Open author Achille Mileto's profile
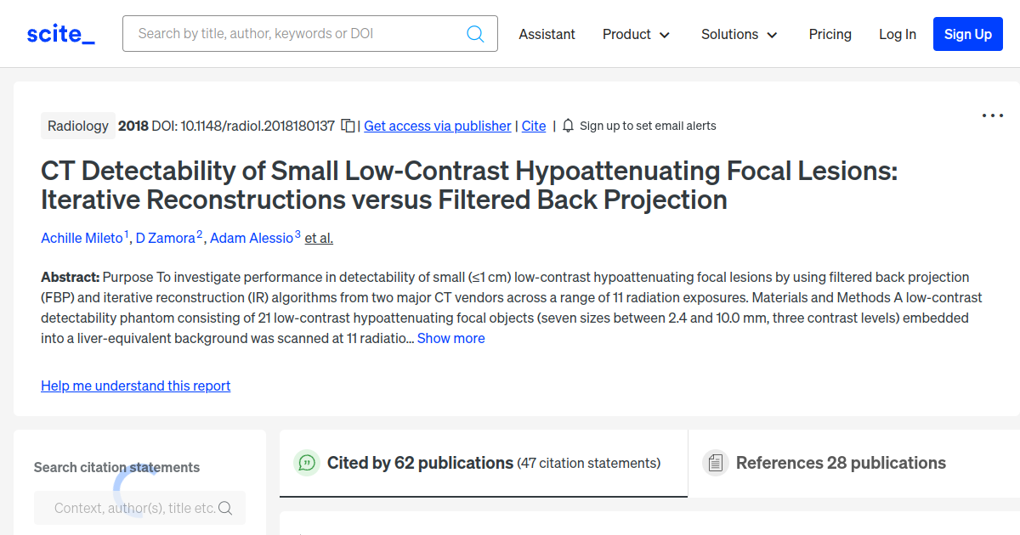1020x535 pixels. (82, 238)
